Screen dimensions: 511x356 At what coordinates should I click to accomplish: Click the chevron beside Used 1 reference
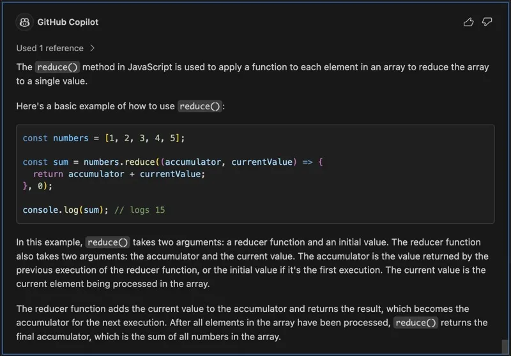(x=92, y=48)
